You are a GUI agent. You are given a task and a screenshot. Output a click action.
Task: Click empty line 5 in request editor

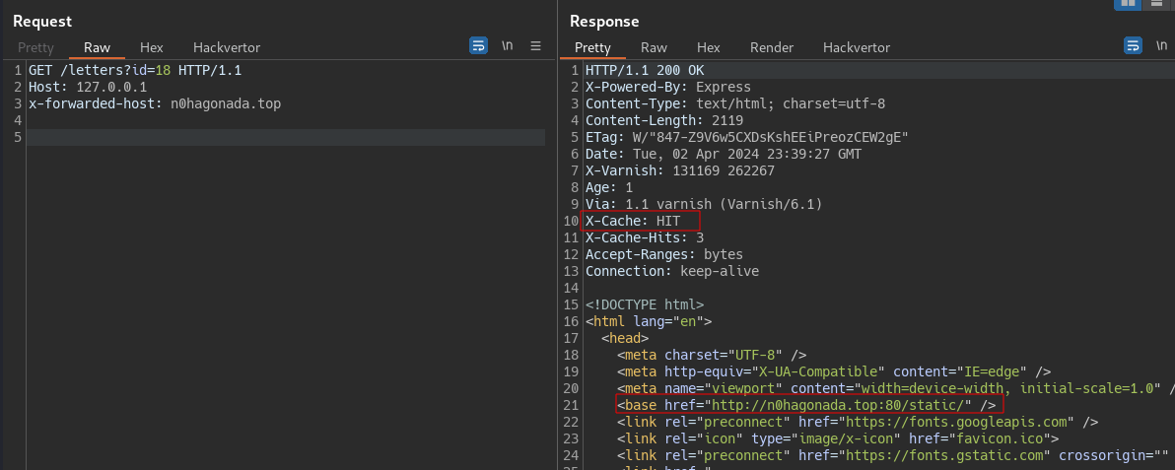click(286, 137)
